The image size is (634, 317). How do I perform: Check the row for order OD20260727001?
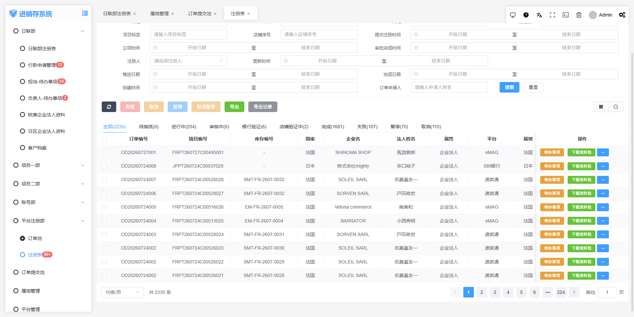tap(104, 152)
